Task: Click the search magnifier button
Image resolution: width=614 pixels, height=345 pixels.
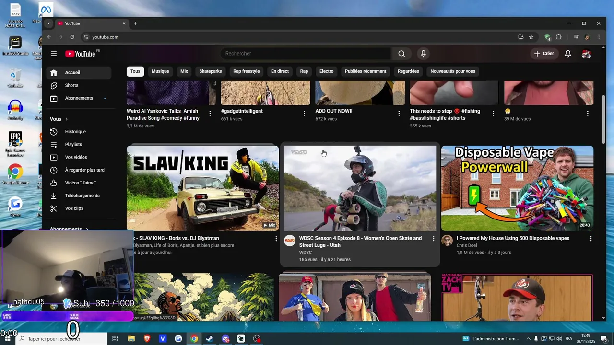Action: [401, 54]
